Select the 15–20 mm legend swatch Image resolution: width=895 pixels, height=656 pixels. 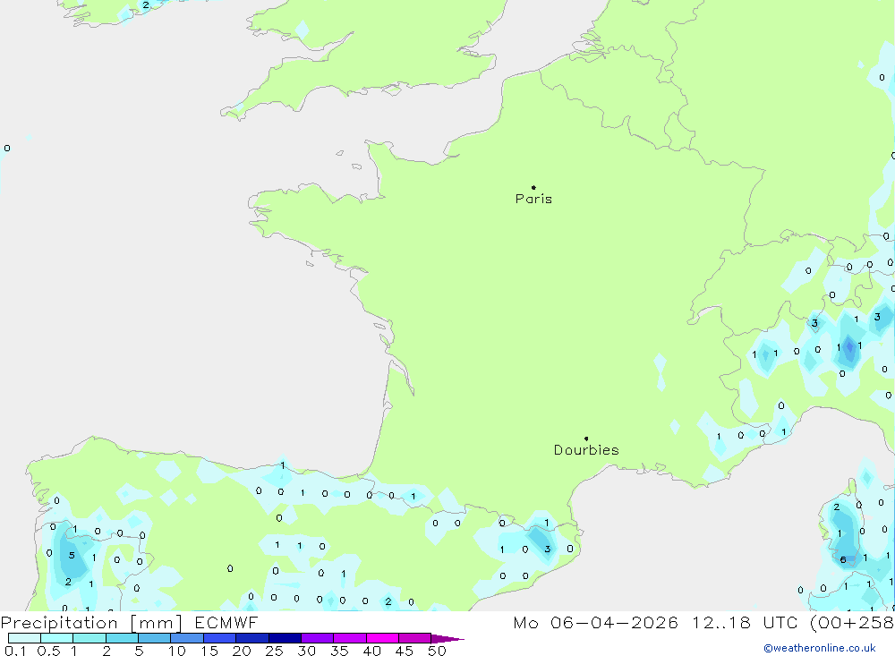click(220, 638)
